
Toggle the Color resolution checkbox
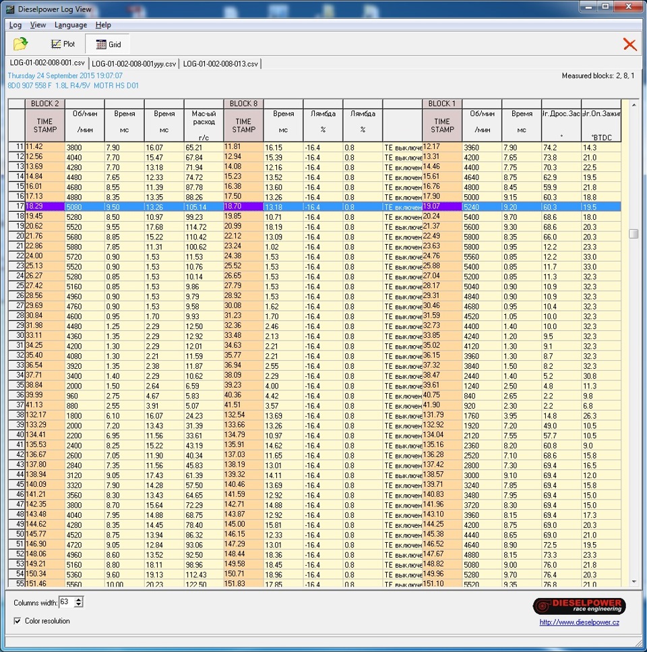(18, 621)
